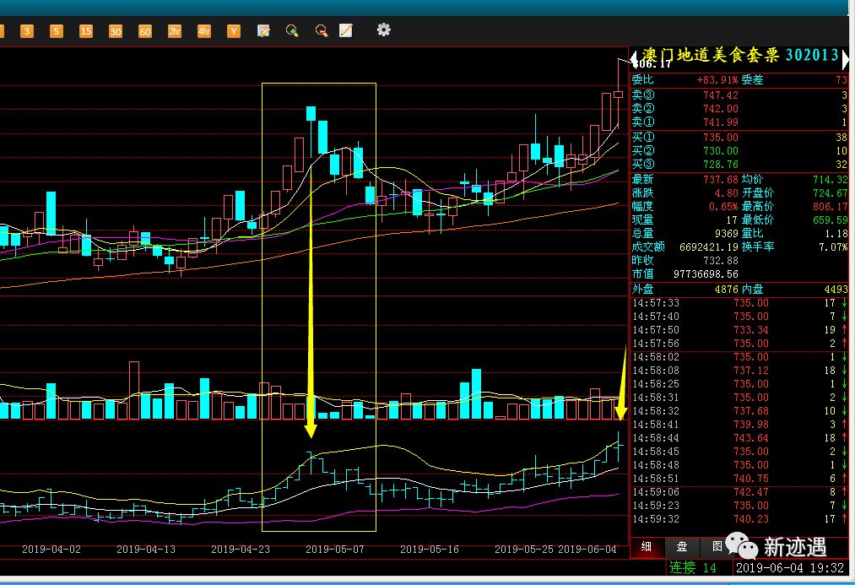The width and height of the screenshot is (855, 585).
Task: Open the calendar edit tool icon
Action: [x=263, y=30]
